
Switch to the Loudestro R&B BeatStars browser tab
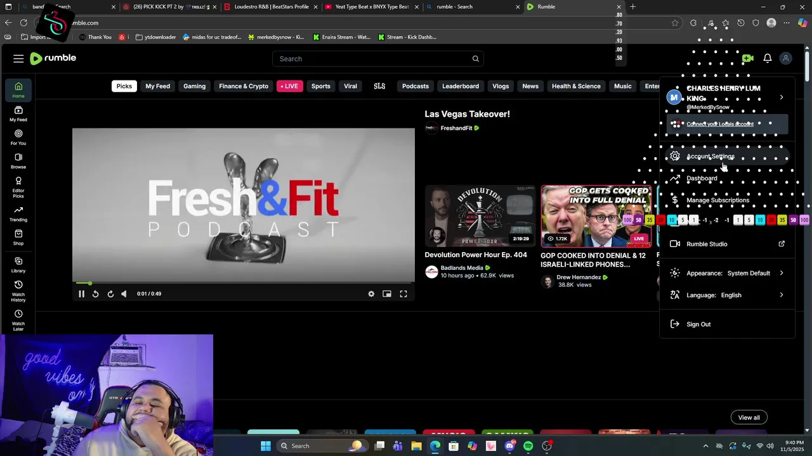click(270, 7)
